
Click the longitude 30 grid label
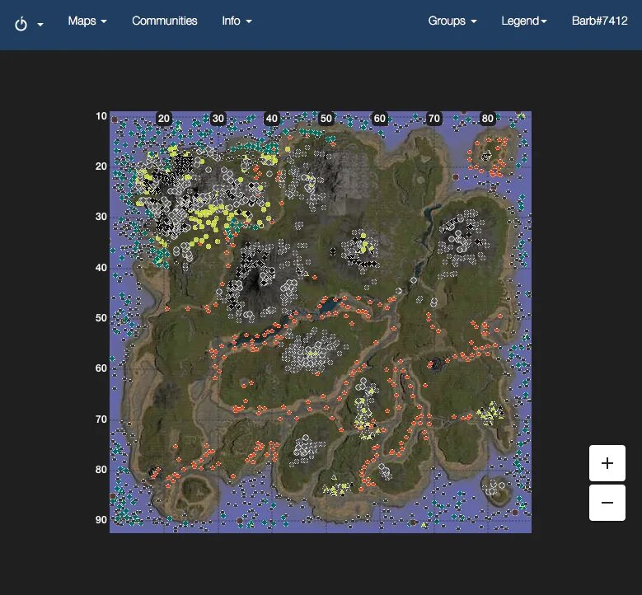click(218, 119)
